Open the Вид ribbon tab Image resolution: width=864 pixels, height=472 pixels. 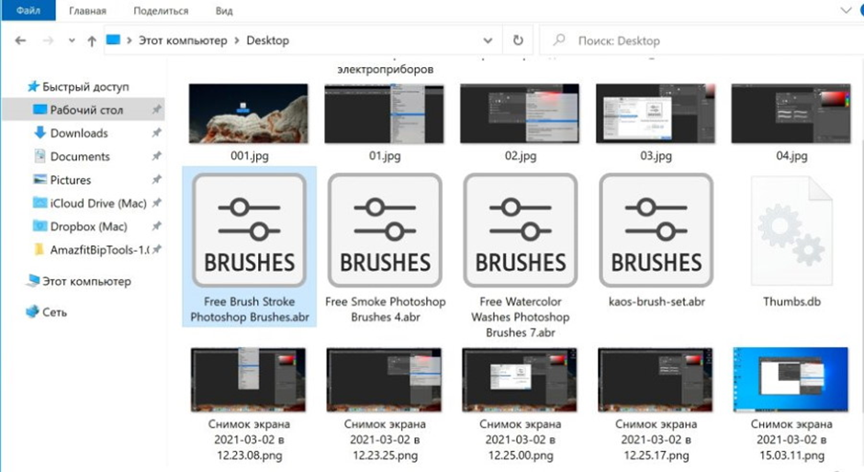pyautogui.click(x=224, y=10)
